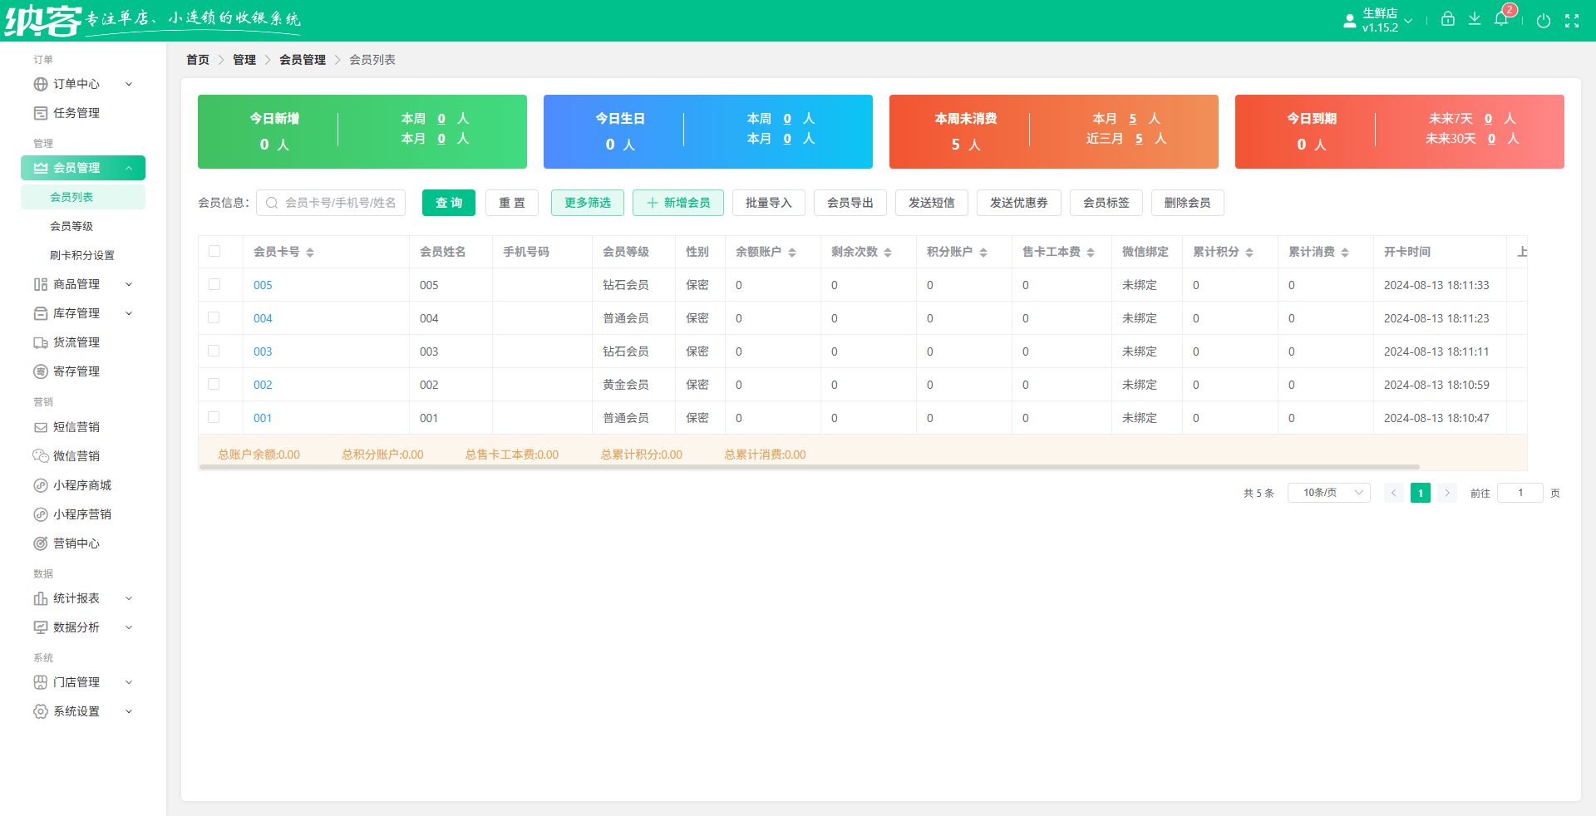1596x816 pixels.
Task: Select the checkbox on member row 005
Action: (216, 284)
